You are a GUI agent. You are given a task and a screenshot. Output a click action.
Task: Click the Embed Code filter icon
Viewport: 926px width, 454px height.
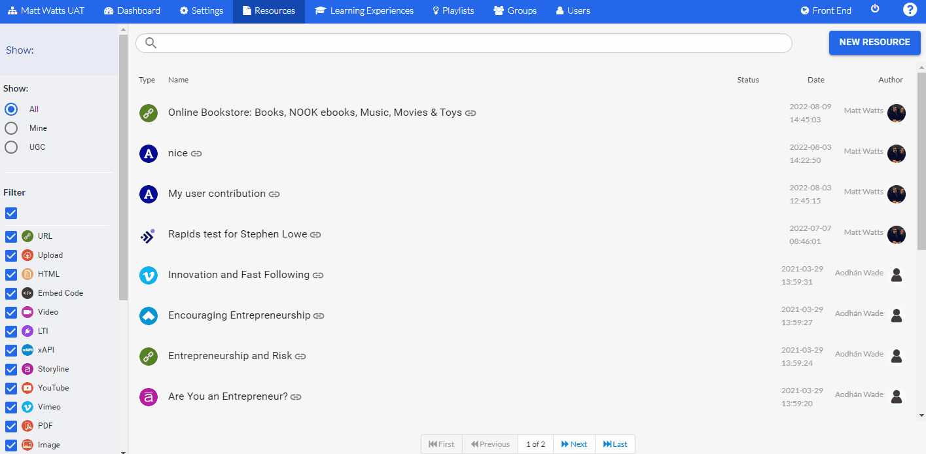(27, 293)
